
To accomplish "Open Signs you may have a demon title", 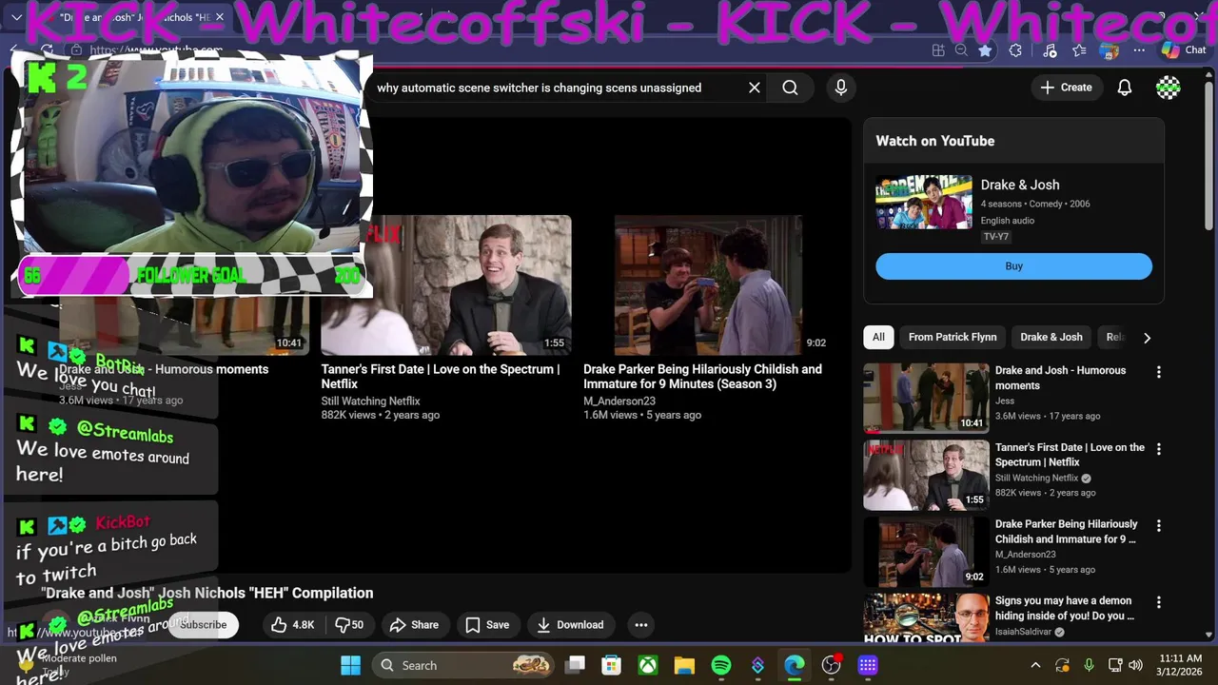I will pos(1065,608).
